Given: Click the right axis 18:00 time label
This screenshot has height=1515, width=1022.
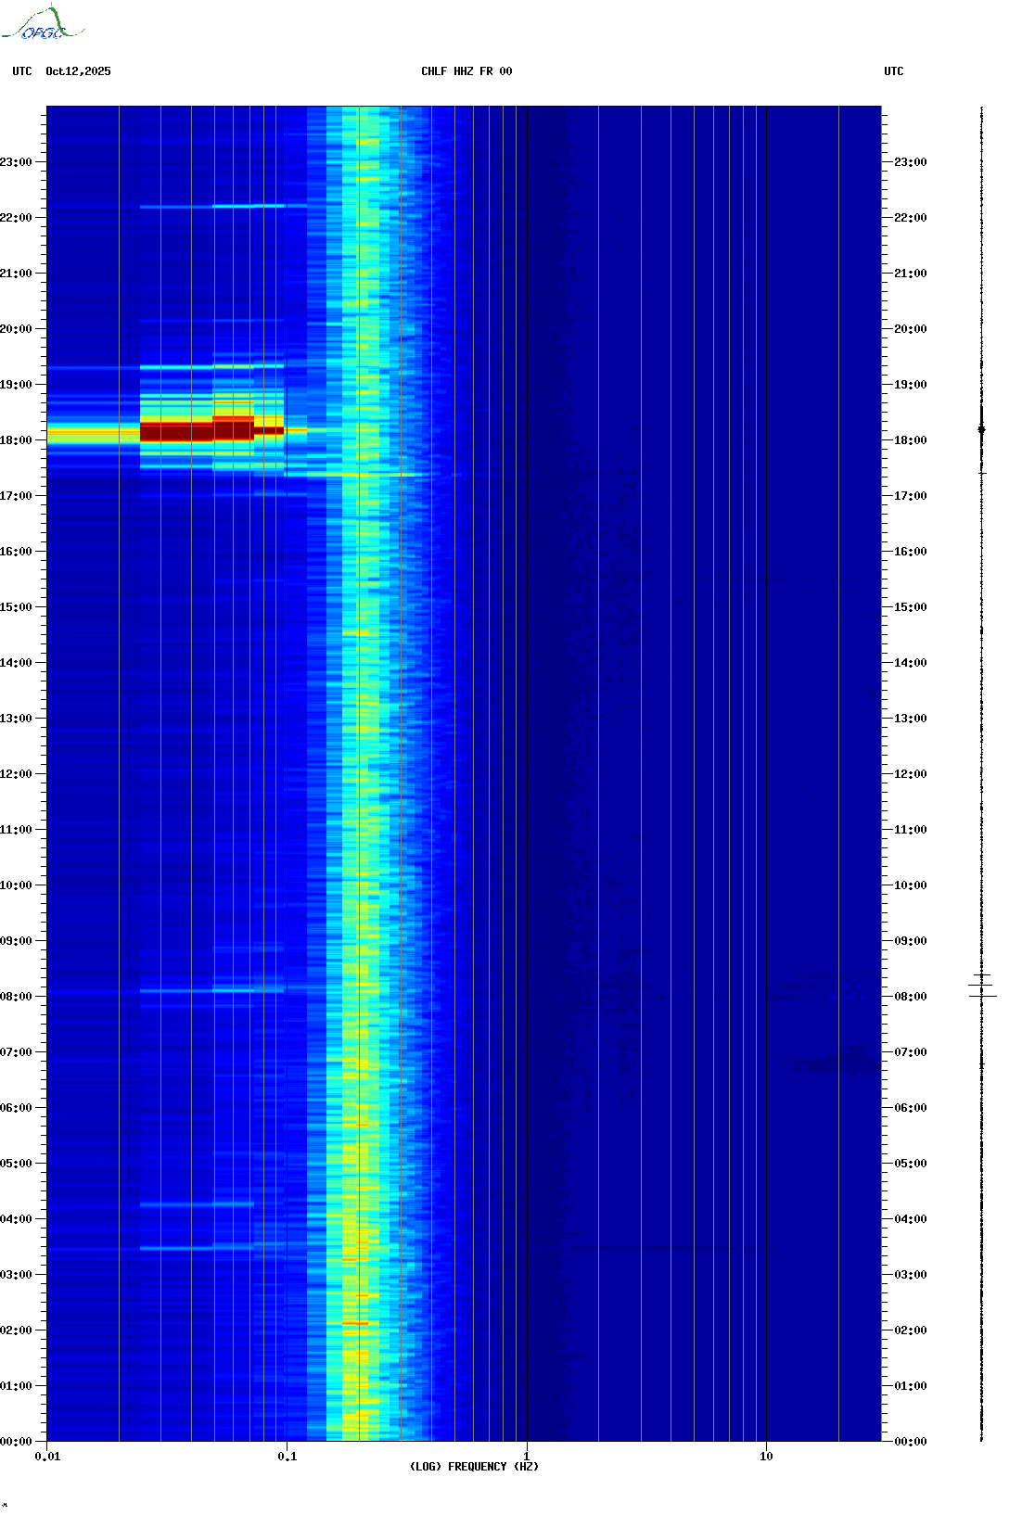Looking at the screenshot, I should click(x=910, y=440).
